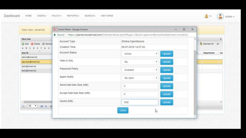
Task: Click the admin avatar icon
Action: pyautogui.click(x=220, y=16)
